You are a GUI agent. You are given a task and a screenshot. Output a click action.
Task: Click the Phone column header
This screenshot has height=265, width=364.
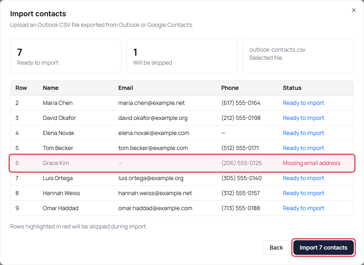230,88
